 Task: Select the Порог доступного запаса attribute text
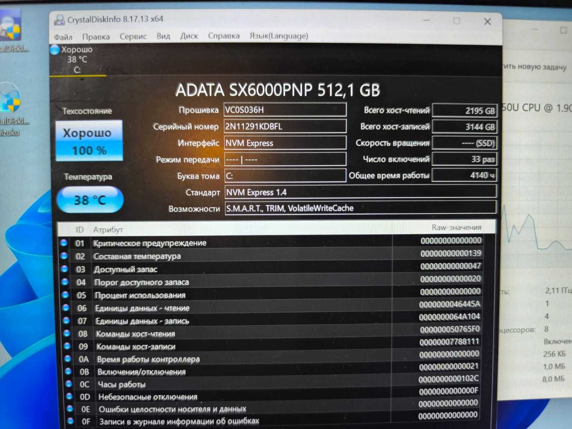click(x=142, y=282)
